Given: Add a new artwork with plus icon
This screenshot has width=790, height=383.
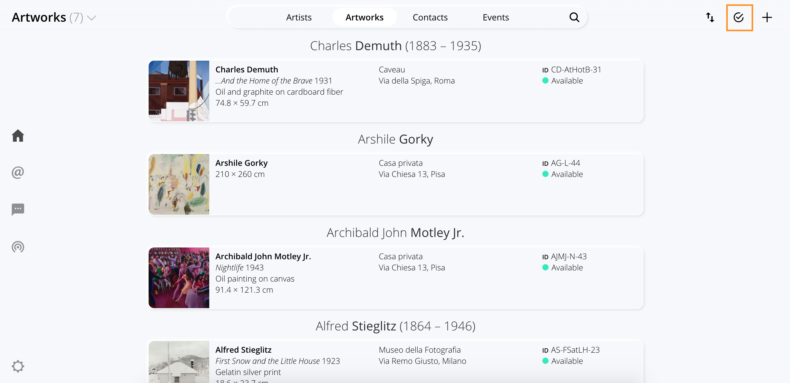Looking at the screenshot, I should pos(767,17).
